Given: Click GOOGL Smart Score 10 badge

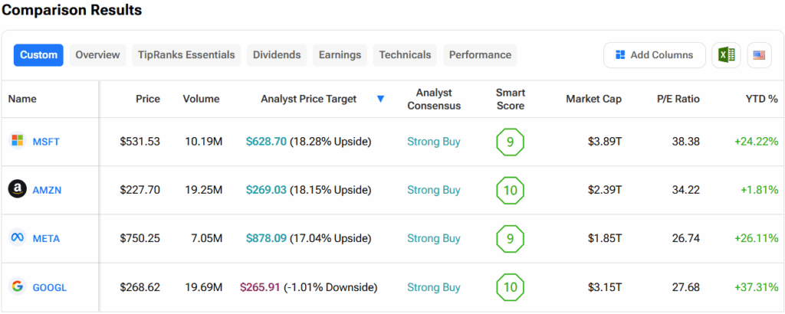Looking at the screenshot, I should pyautogui.click(x=510, y=287).
